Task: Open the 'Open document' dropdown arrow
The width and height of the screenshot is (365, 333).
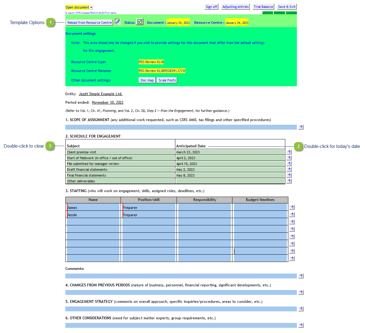Action: [x=91, y=7]
